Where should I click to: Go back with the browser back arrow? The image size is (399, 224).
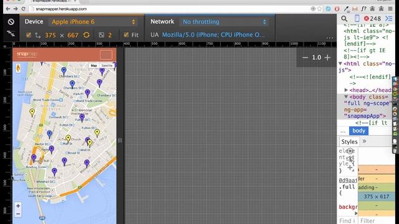tap(8, 9)
